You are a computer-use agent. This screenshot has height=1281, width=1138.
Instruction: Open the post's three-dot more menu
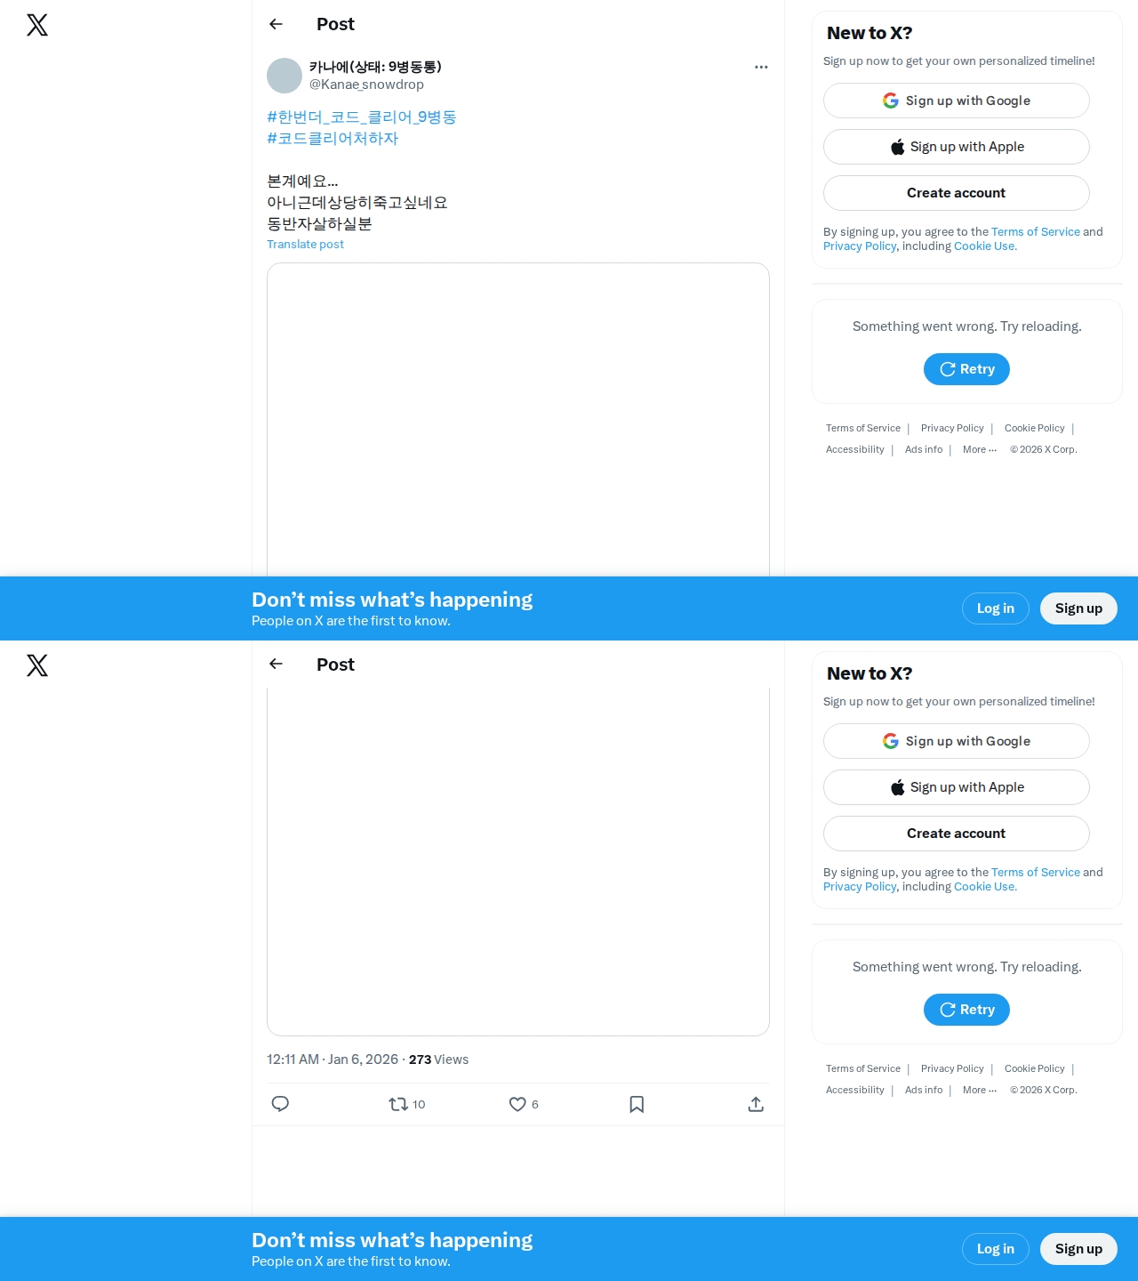click(x=761, y=67)
